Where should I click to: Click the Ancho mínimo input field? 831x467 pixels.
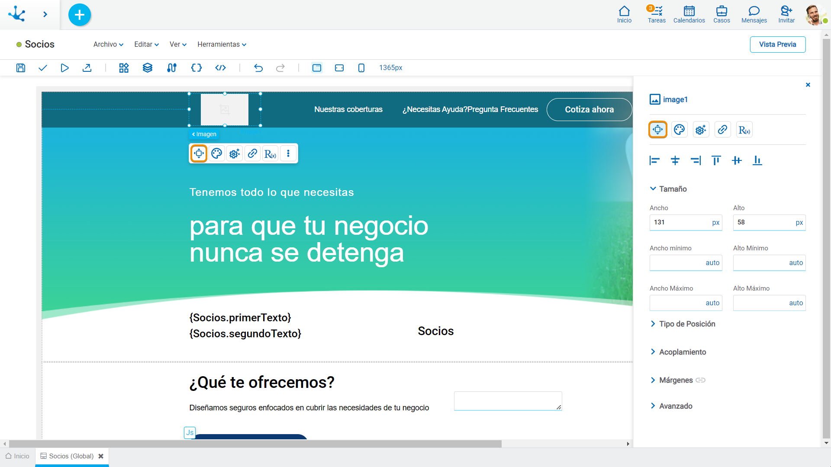click(x=686, y=263)
